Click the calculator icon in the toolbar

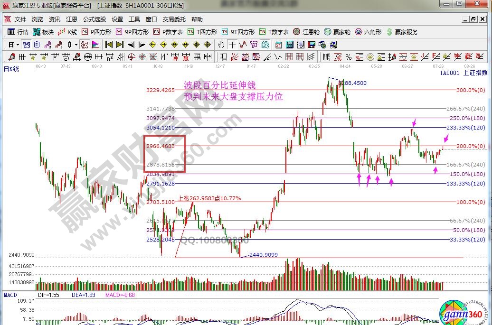click(x=289, y=45)
